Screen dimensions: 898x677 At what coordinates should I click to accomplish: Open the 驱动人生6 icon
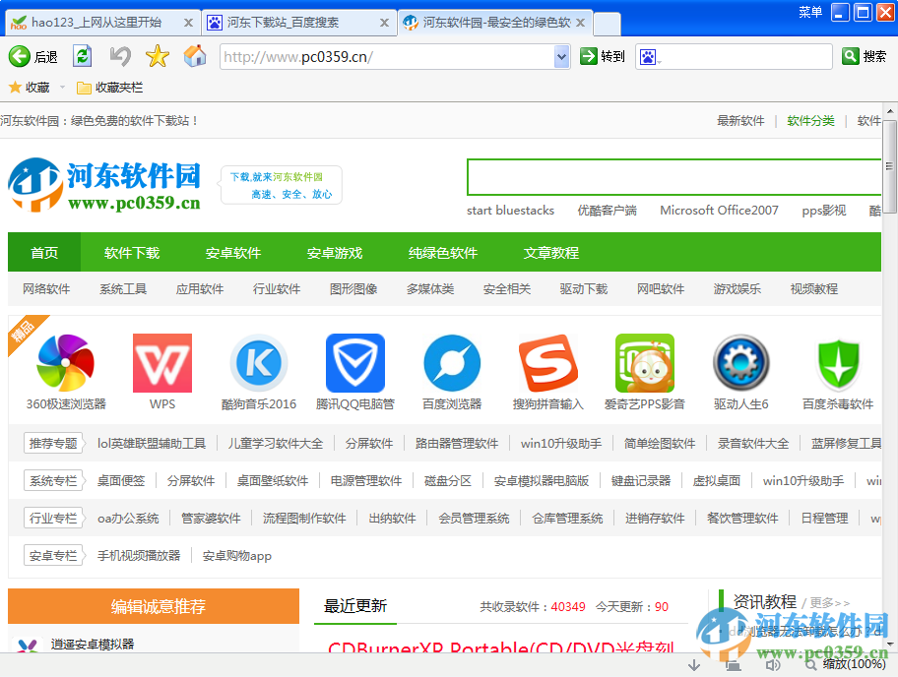(x=740, y=364)
